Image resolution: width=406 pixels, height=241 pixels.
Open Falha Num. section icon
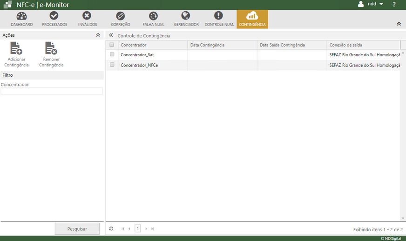(153, 16)
